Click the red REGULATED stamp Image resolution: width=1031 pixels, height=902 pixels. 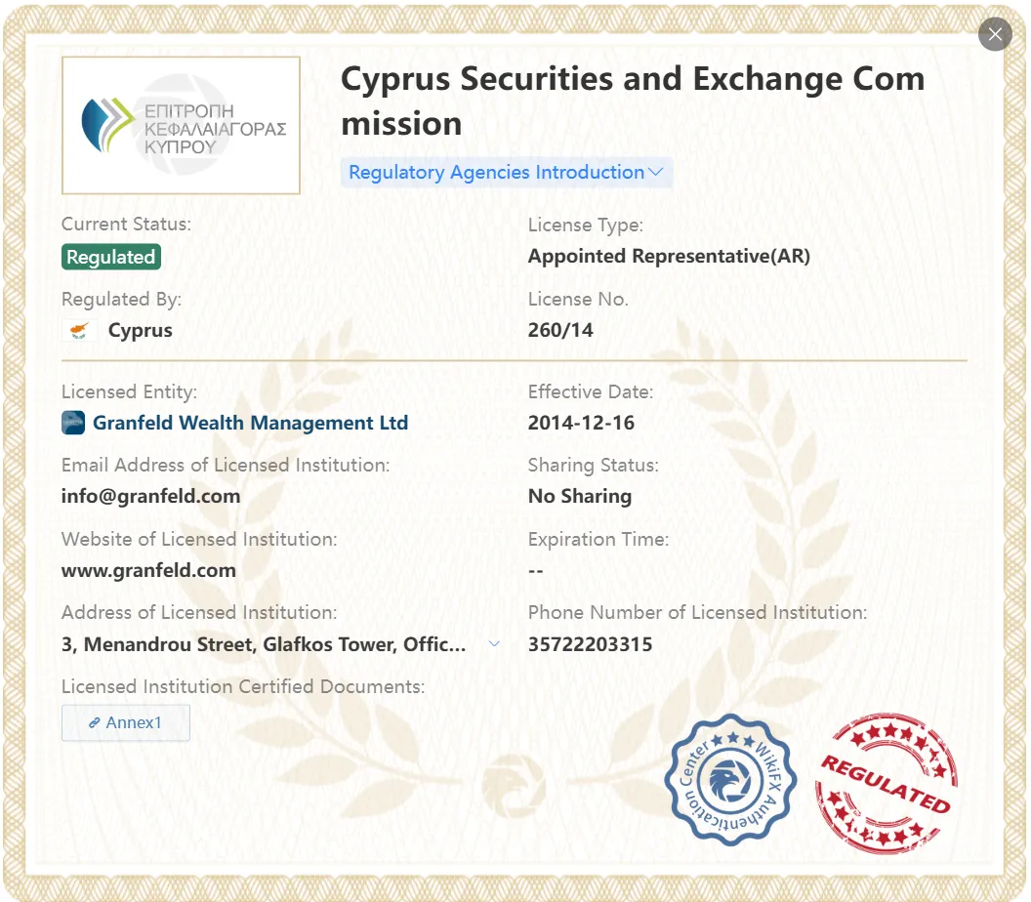pyautogui.click(x=887, y=783)
